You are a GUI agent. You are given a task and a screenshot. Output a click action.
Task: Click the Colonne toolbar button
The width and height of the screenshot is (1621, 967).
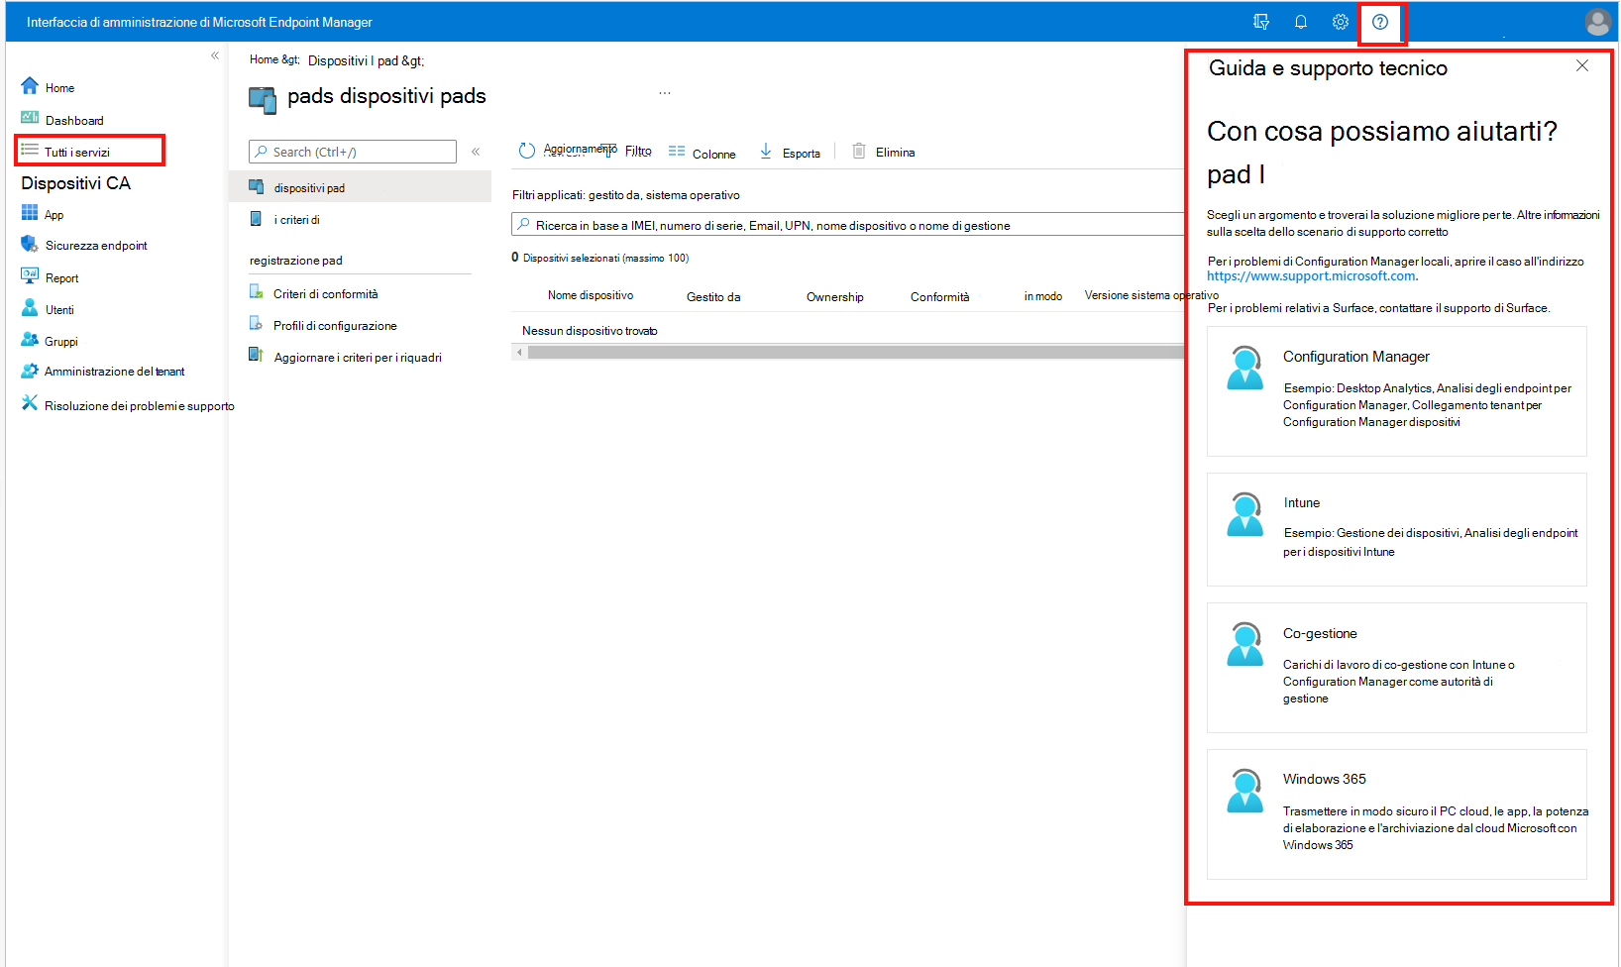click(x=702, y=153)
